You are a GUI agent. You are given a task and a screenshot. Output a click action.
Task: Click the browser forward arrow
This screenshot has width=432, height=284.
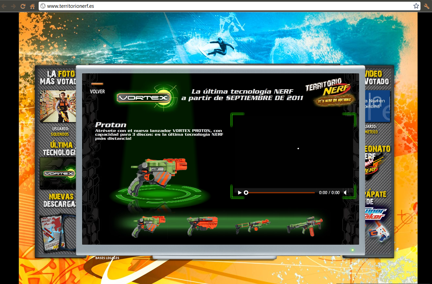(x=14, y=6)
